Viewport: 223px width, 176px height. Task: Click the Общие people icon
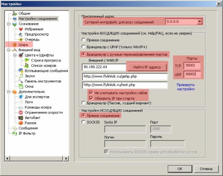click(15, 13)
